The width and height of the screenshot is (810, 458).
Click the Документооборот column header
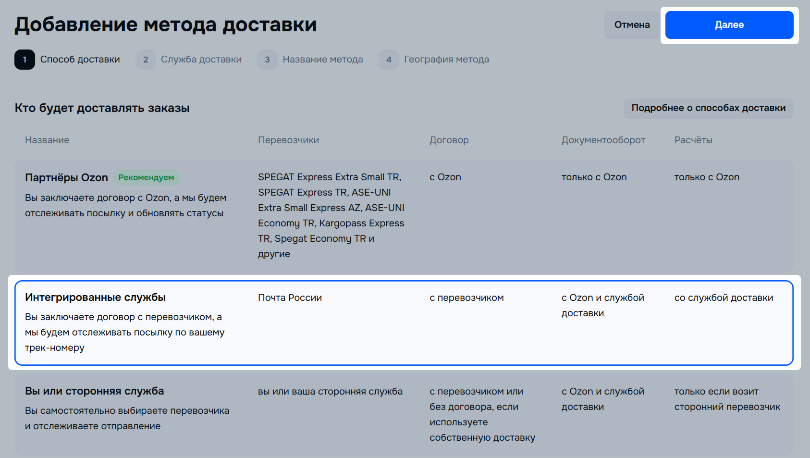pos(603,140)
